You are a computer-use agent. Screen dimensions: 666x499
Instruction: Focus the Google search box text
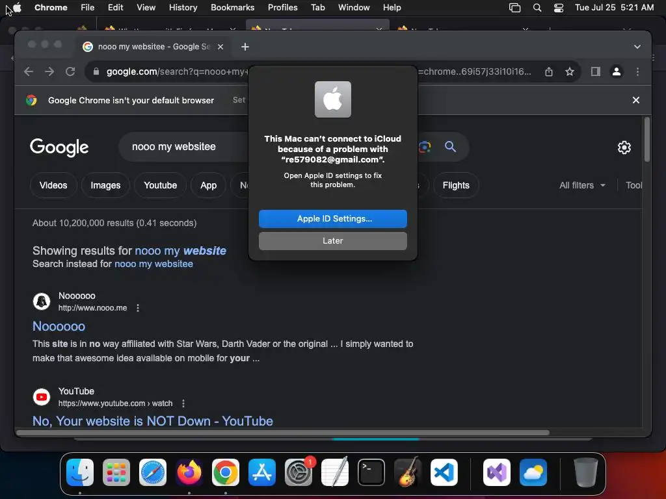(174, 147)
